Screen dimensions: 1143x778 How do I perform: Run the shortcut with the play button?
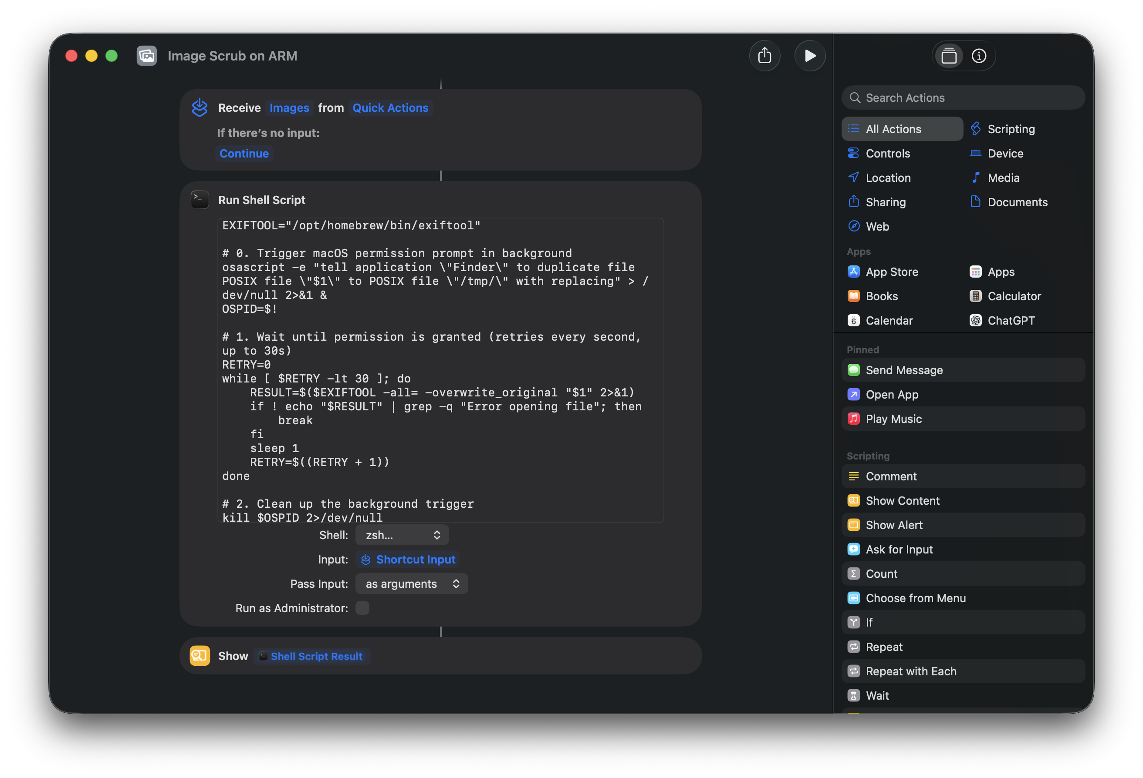(x=809, y=56)
